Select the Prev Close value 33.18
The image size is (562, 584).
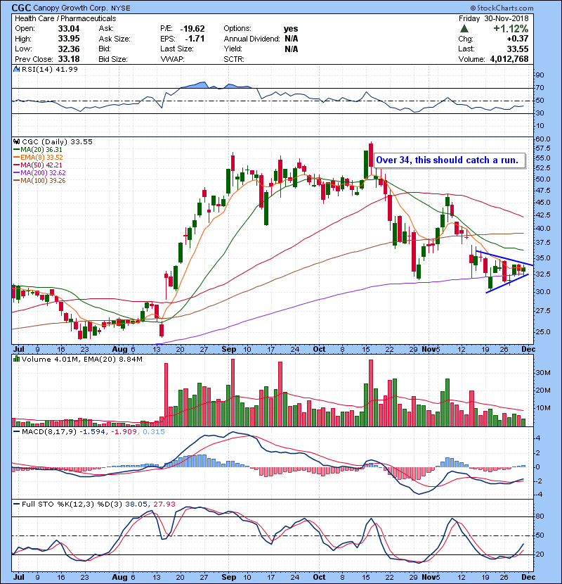(69, 59)
